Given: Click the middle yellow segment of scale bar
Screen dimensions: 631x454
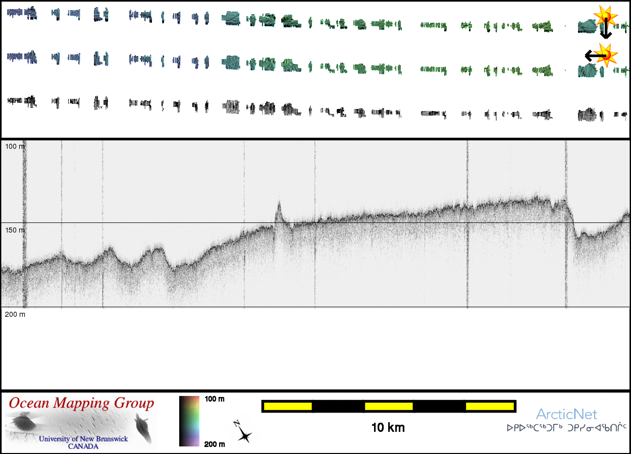Looking at the screenshot, I should [x=389, y=406].
